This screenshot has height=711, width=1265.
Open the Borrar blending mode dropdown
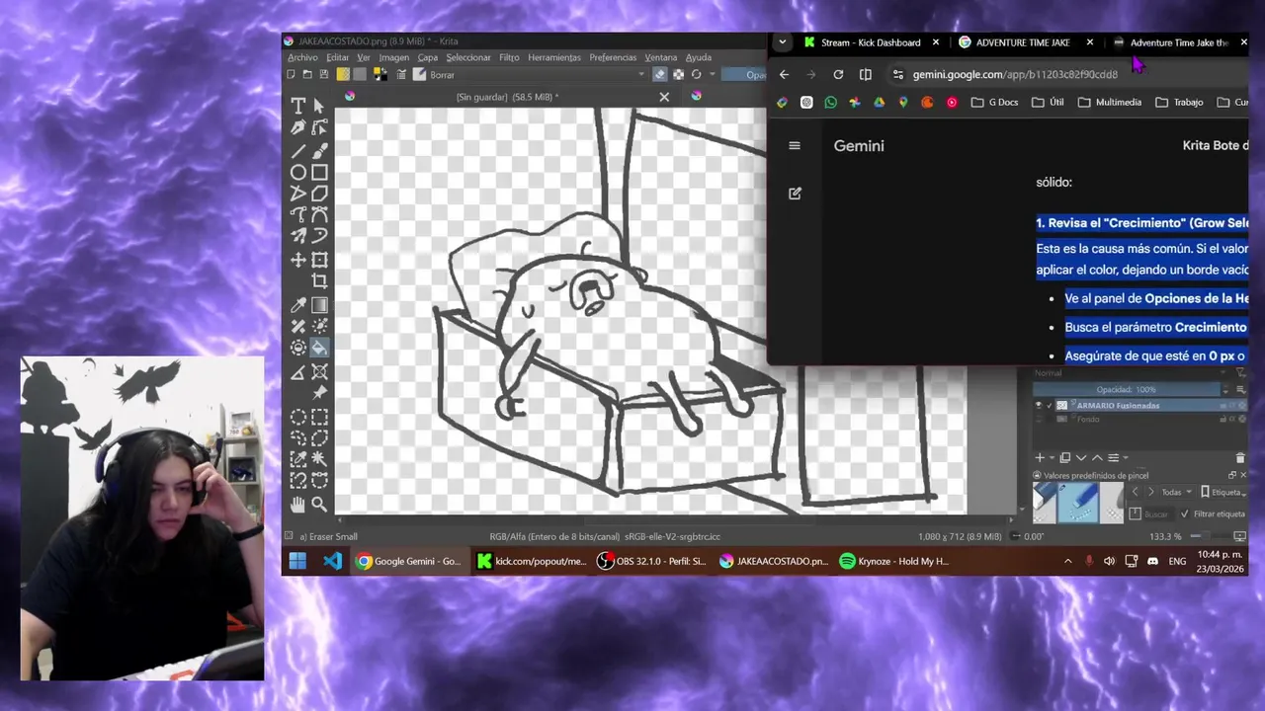(x=529, y=75)
